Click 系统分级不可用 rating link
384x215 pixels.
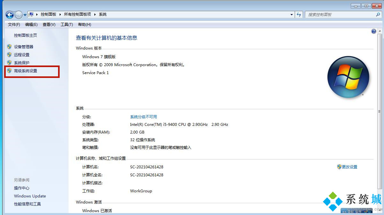pyautogui.click(x=144, y=117)
